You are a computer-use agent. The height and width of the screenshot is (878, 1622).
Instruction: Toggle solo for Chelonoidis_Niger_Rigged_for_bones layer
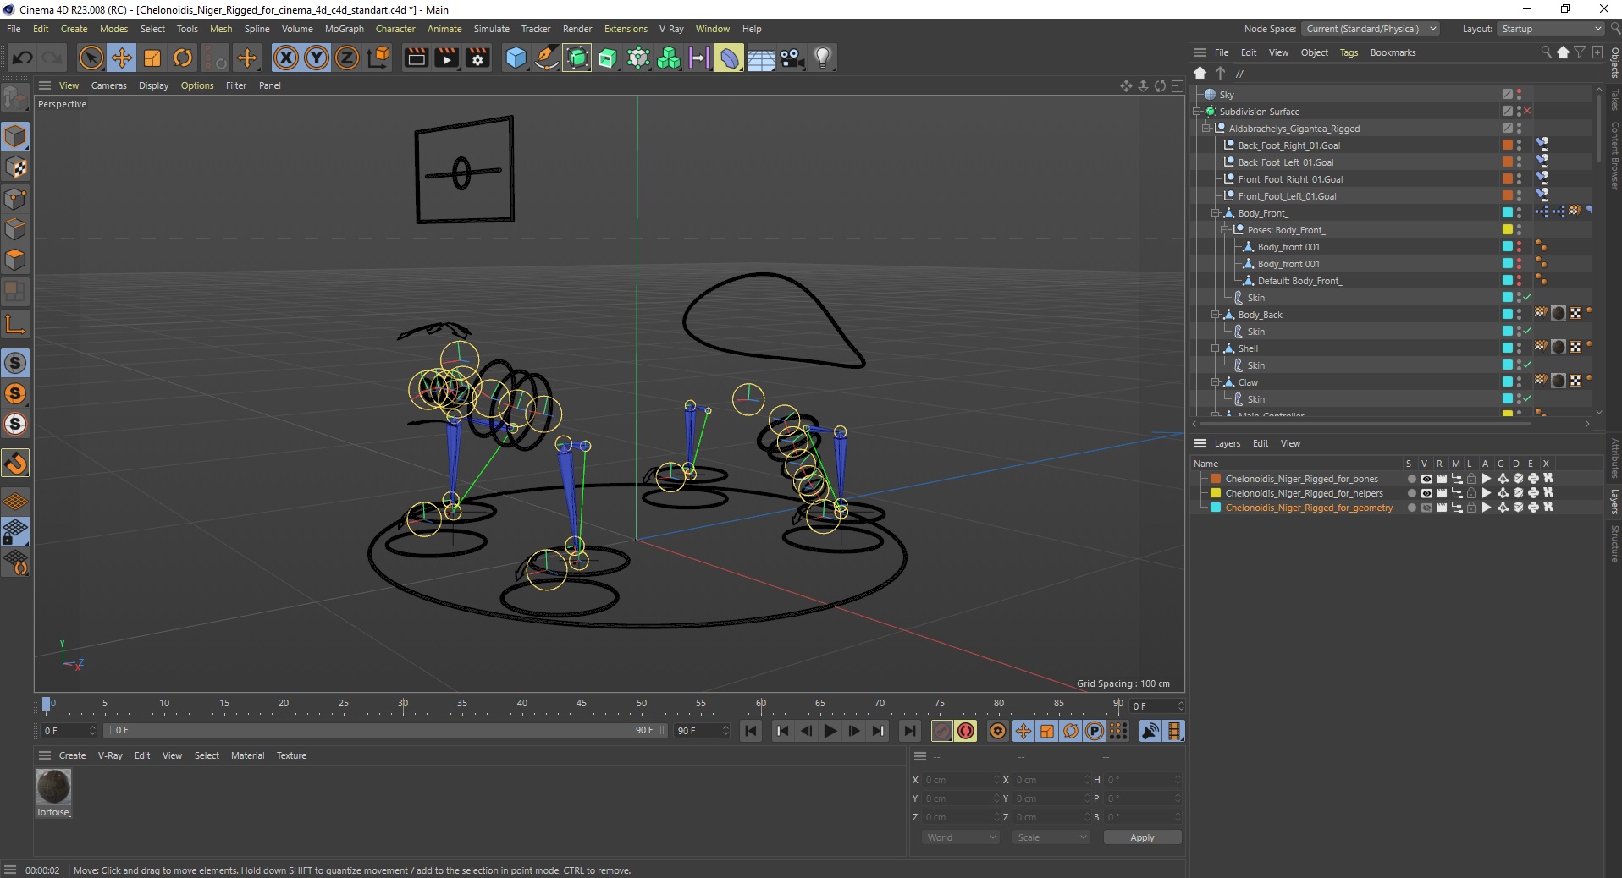tap(1411, 479)
